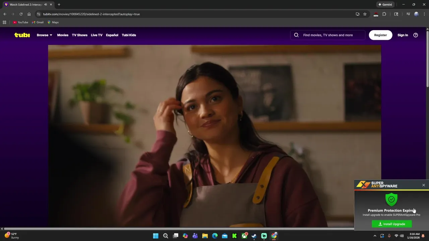Viewport: 429px width, 241px height.
Task: Open Microsoft Edge from the taskbar
Action: (215, 236)
